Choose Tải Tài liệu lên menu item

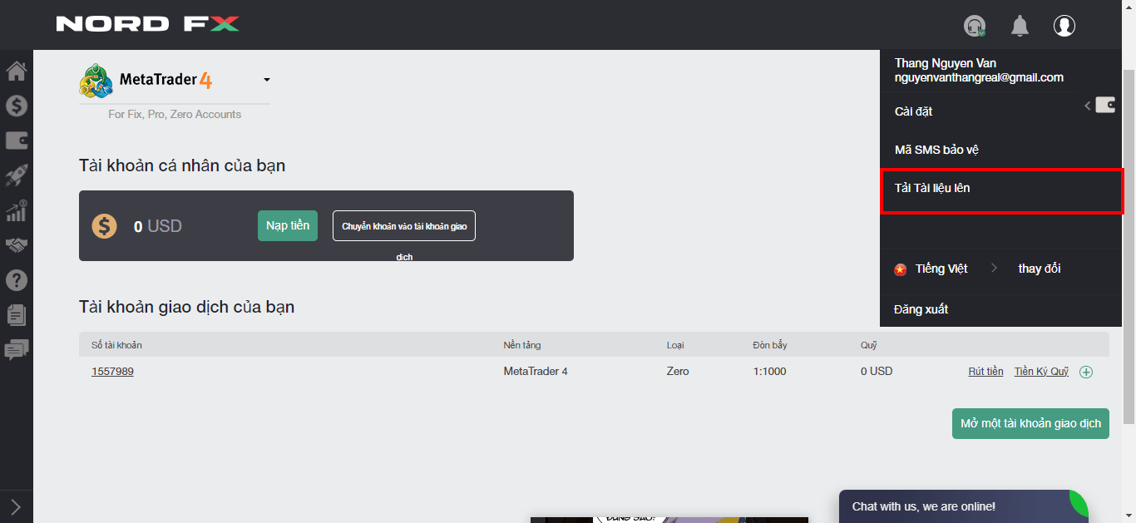click(x=1000, y=190)
